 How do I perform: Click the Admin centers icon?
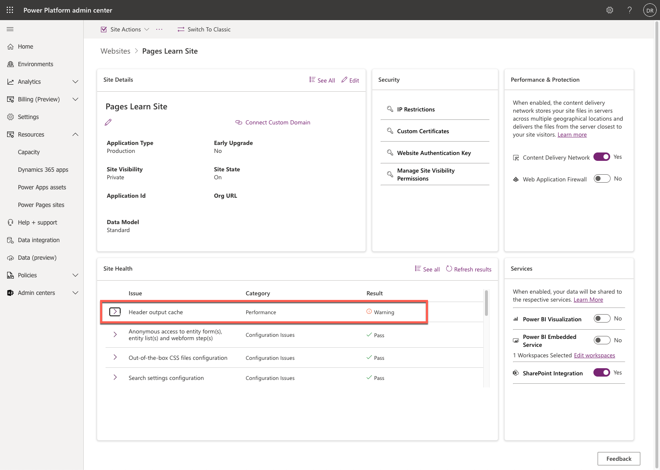10,293
